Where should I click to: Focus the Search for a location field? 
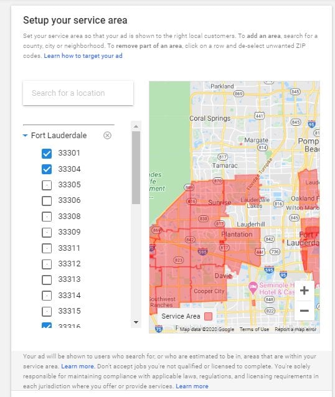coord(78,93)
